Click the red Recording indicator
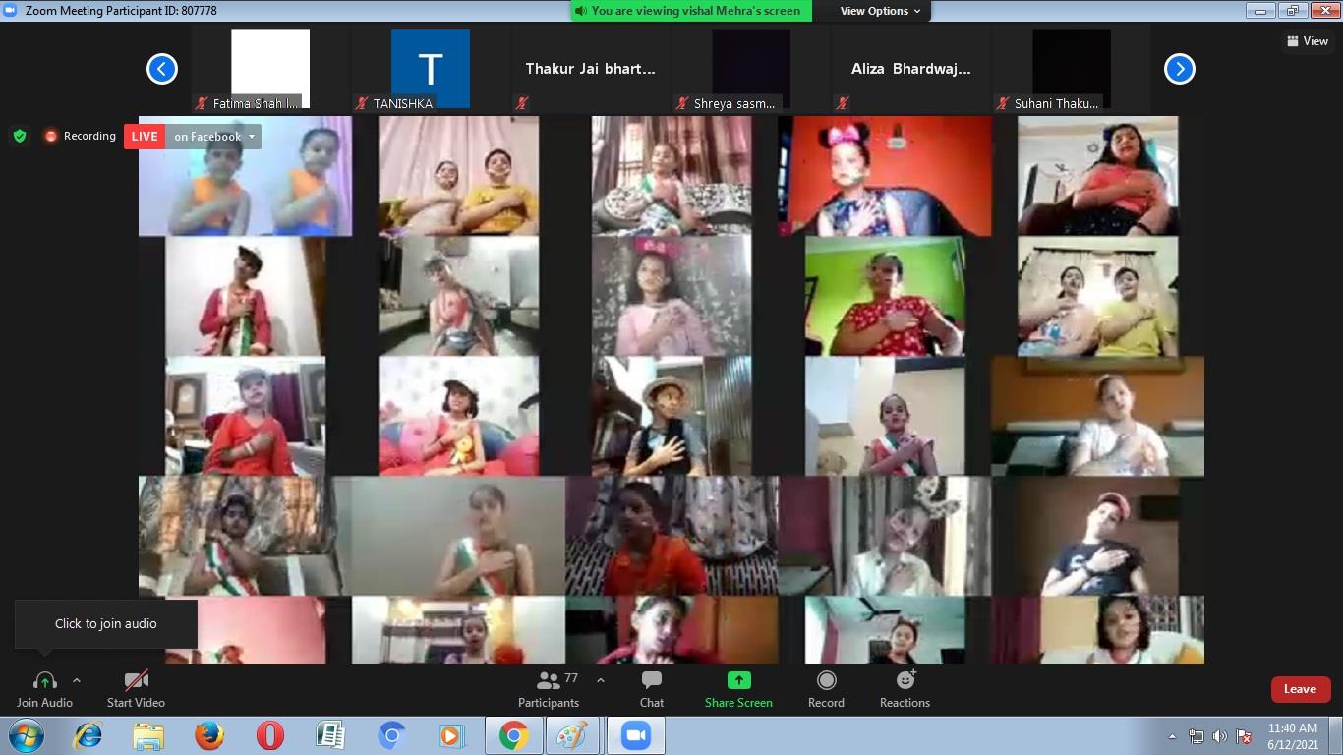1343x755 pixels. click(x=80, y=136)
